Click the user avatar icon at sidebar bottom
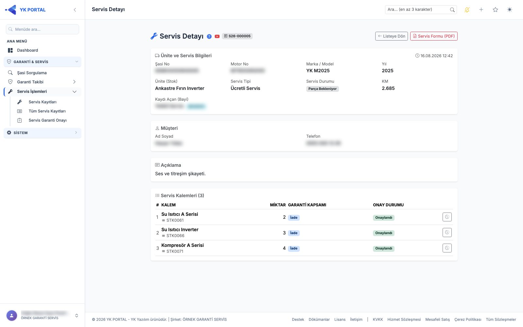 12,316
